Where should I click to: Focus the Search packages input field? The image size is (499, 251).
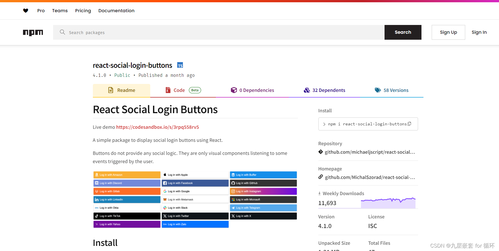point(219,32)
